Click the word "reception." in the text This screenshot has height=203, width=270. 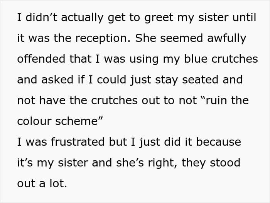[x=103, y=38]
